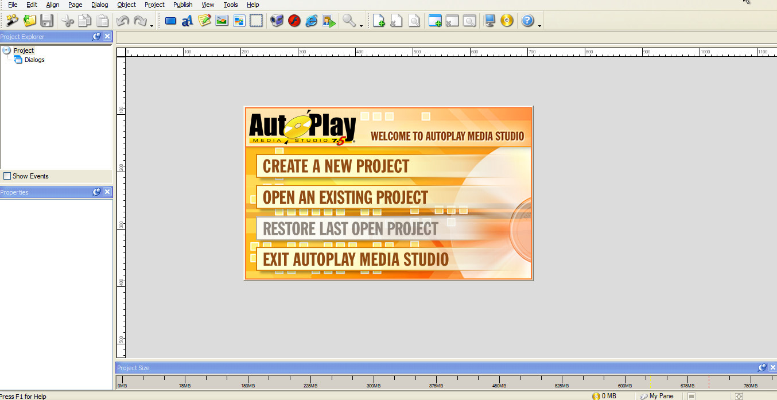Open the zoom magnifier dropdown arrow
The width and height of the screenshot is (777, 400).
(361, 25)
